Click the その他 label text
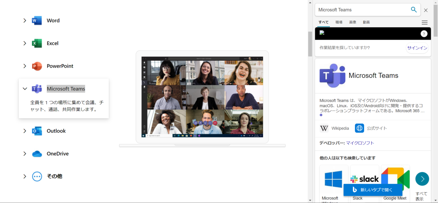The width and height of the screenshot is (438, 203). (54, 176)
